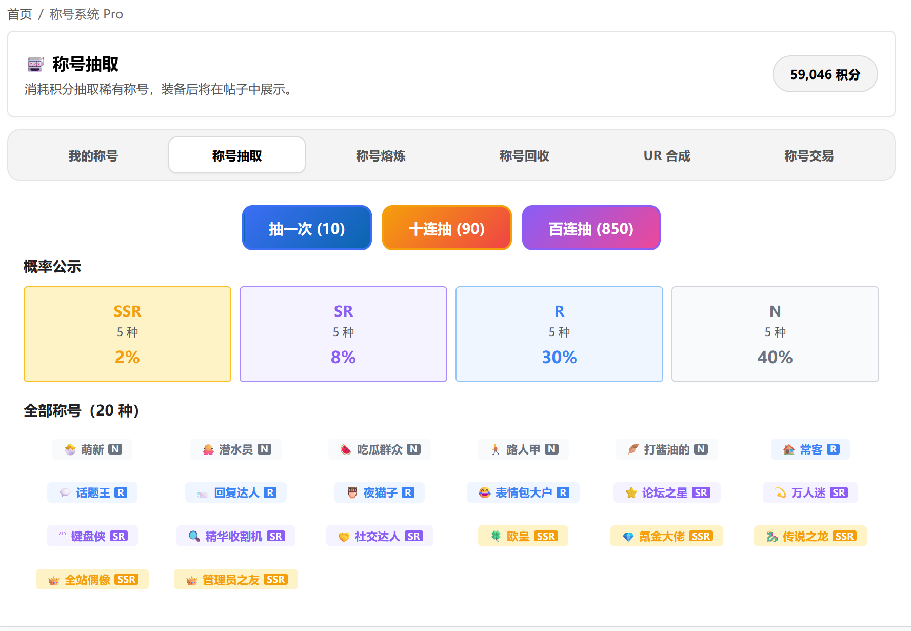Viewport: 911px width, 631px height.
Task: Click the 表情包大户 title name
Action: click(524, 493)
